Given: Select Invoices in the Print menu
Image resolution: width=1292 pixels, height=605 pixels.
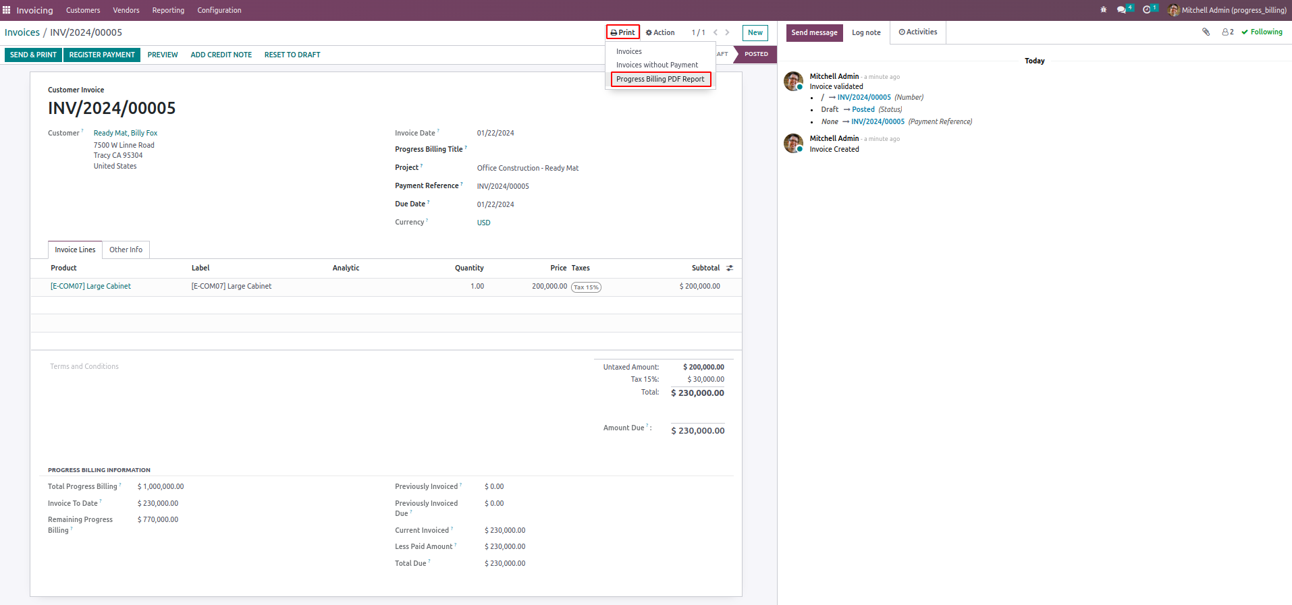Looking at the screenshot, I should coord(660,51).
